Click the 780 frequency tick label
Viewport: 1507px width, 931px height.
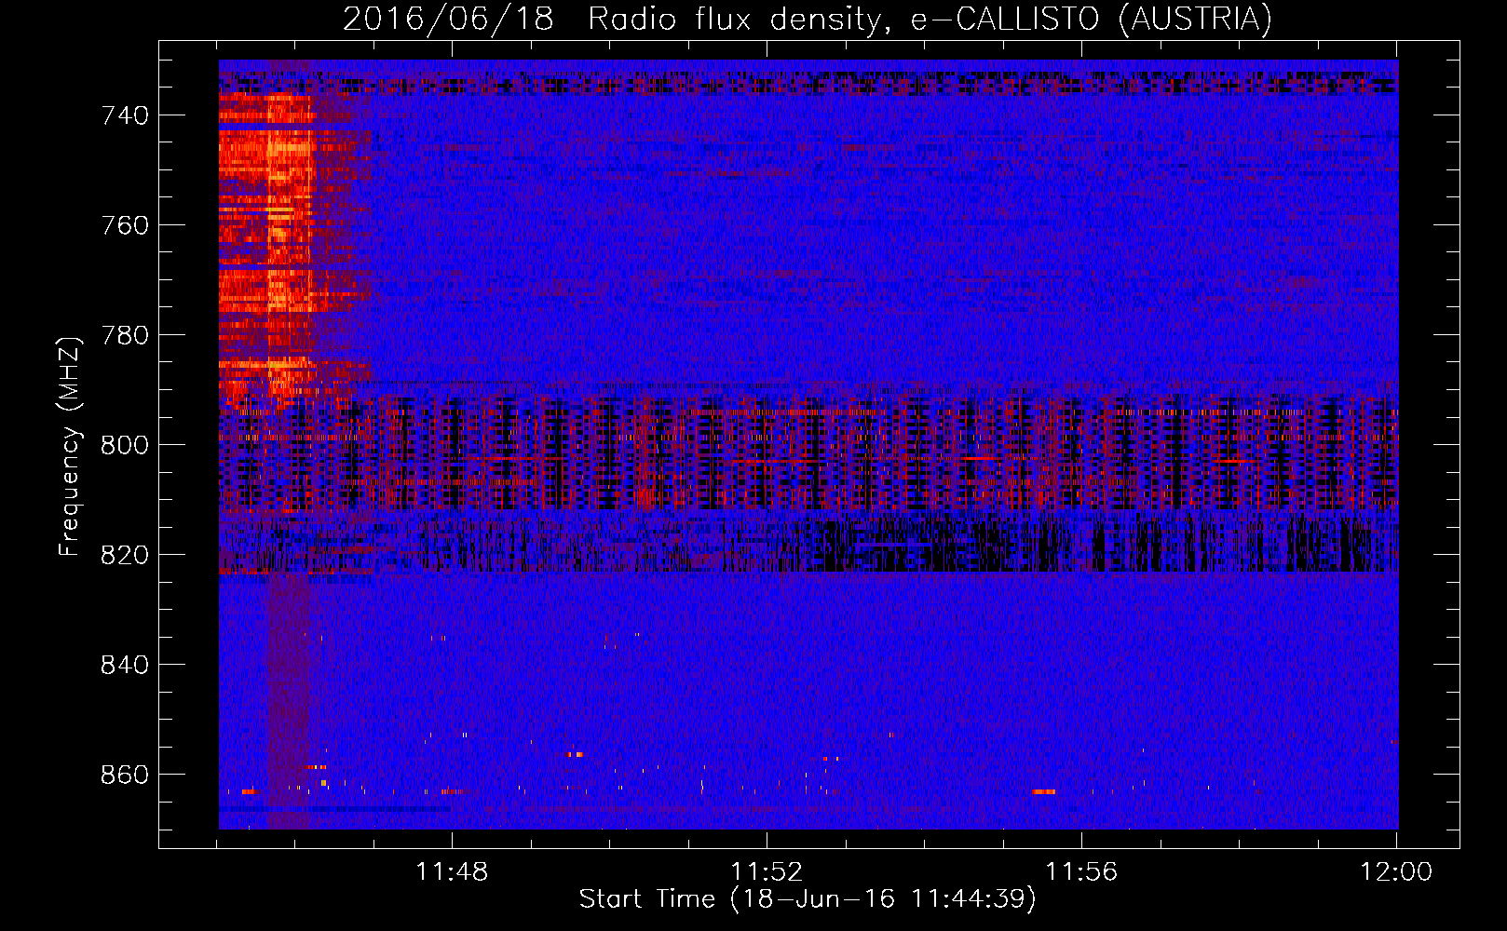pyautogui.click(x=125, y=335)
